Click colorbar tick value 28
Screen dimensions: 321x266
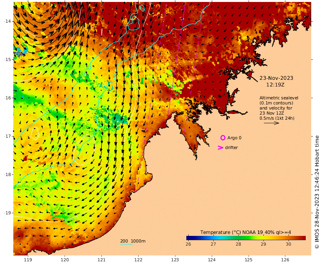[238, 244]
